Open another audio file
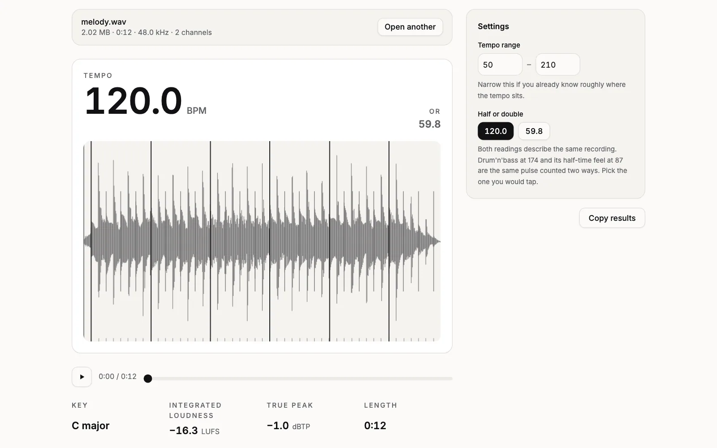 click(x=410, y=27)
